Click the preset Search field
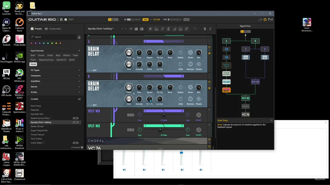This screenshot has height=185, width=330. click(x=53, y=37)
